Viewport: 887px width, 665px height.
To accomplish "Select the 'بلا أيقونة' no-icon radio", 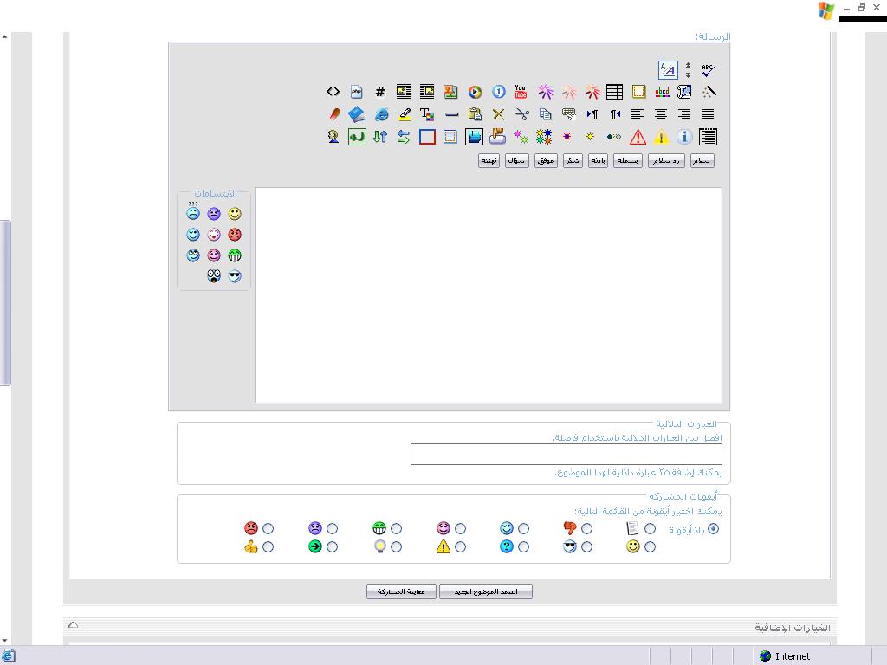I will pos(713,528).
